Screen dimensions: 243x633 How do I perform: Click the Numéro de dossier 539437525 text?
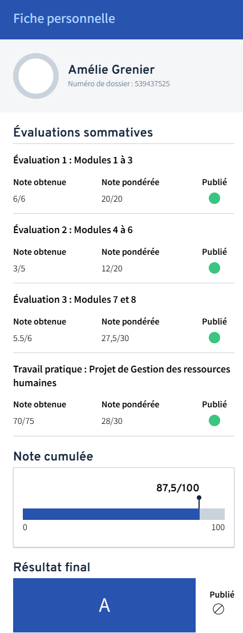(x=119, y=84)
